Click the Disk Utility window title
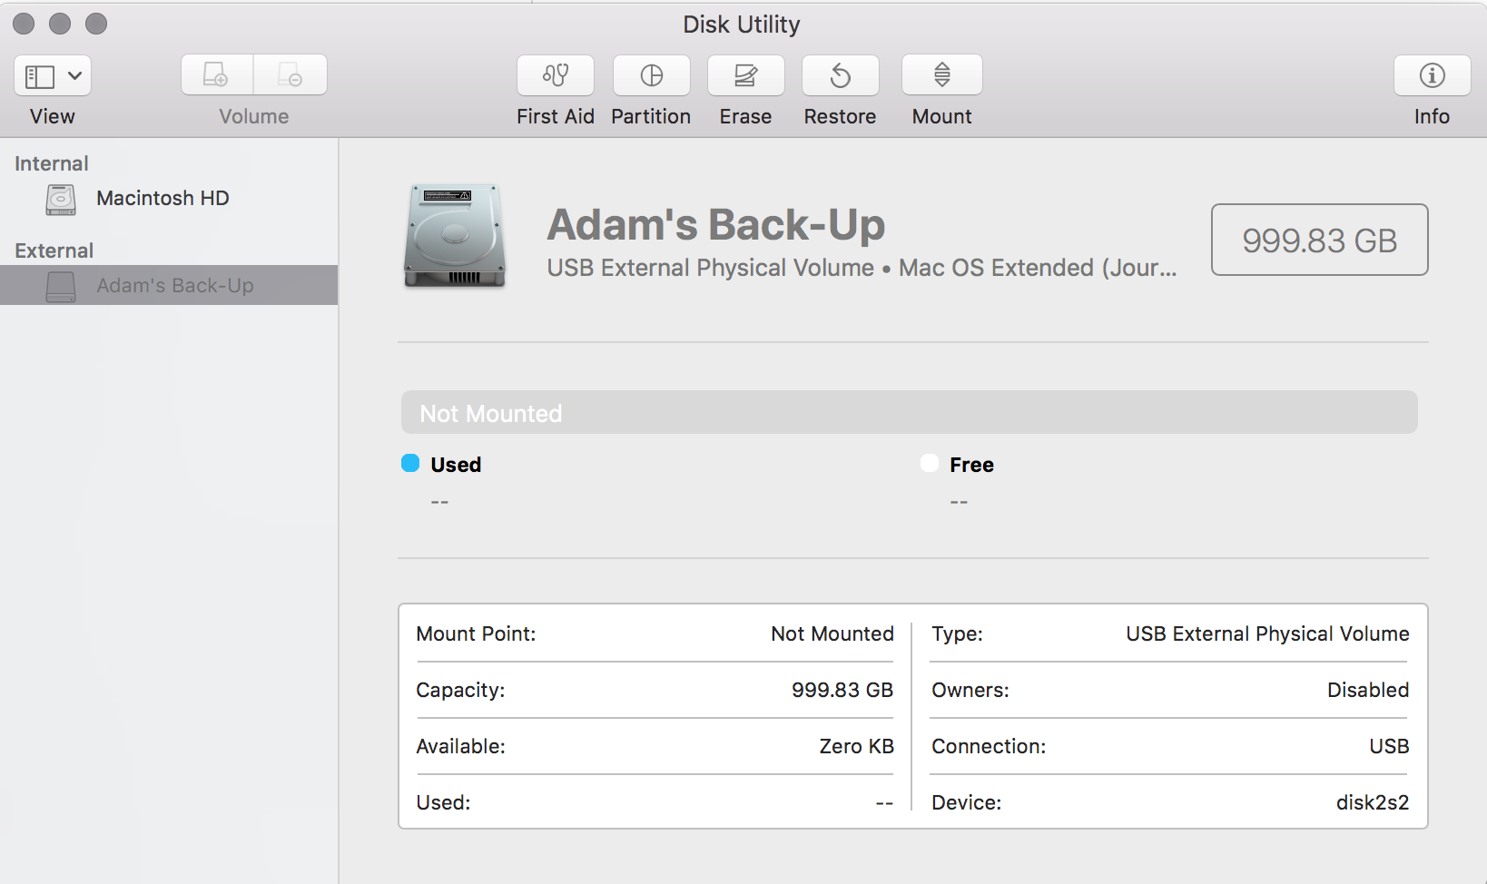Screen dimensions: 1487x884 (x=742, y=25)
